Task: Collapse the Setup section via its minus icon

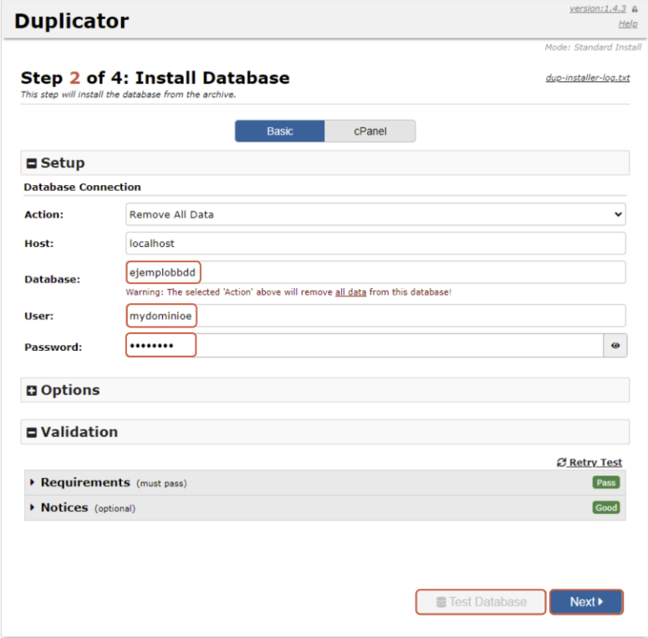Action: 32,163
